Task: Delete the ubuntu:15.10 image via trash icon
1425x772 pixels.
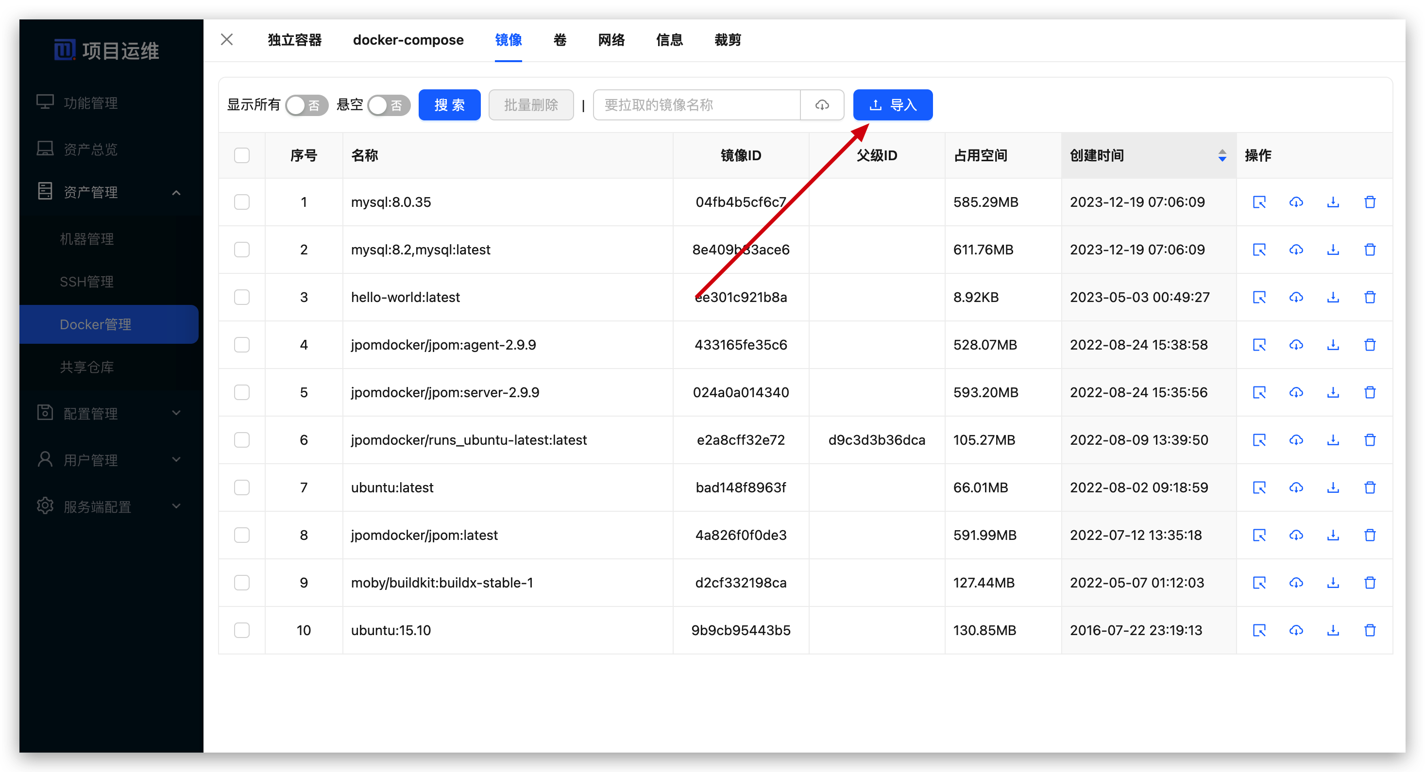Action: (1370, 630)
